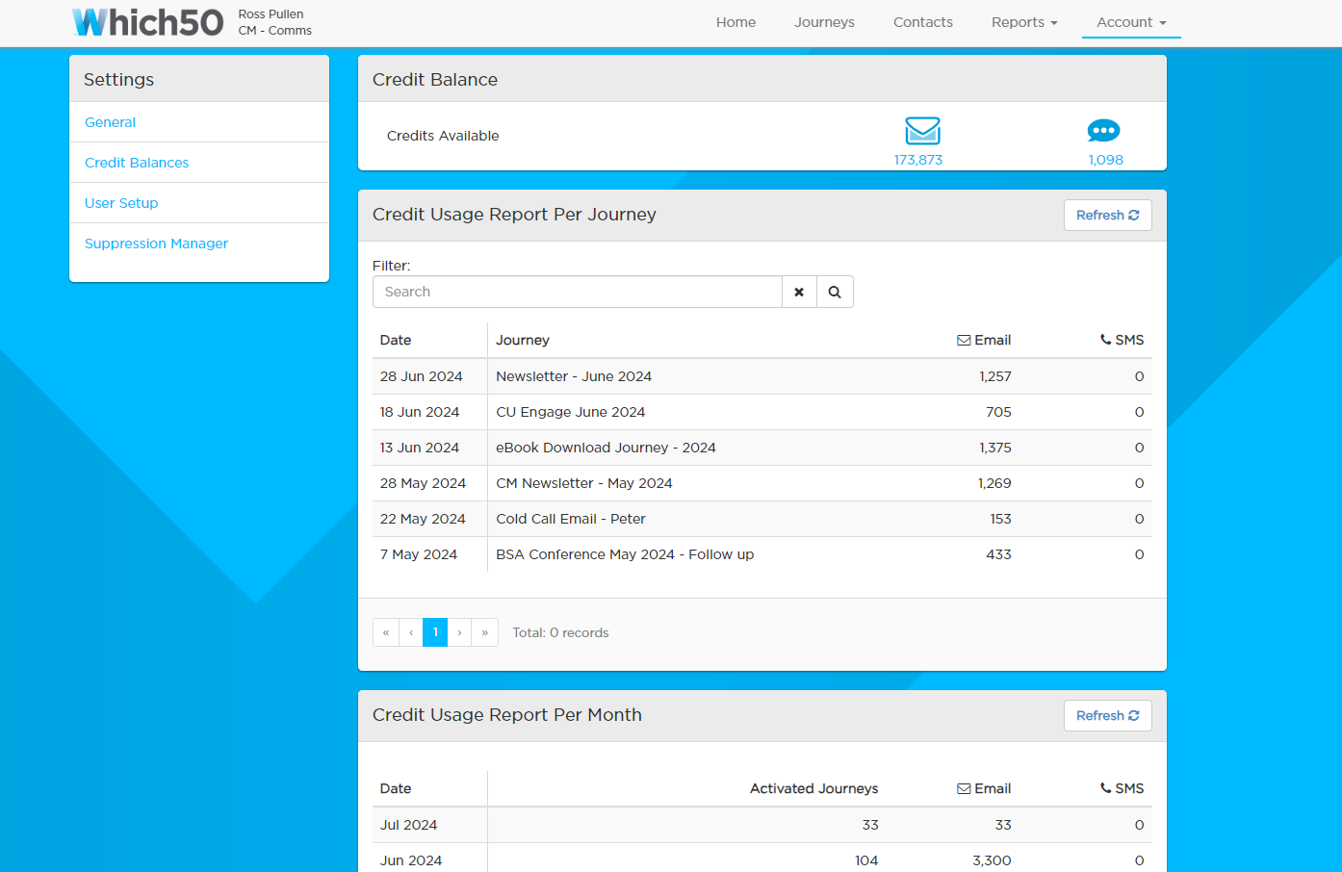
Task: Click the 28 May 2024 date cell
Action: [x=423, y=483]
